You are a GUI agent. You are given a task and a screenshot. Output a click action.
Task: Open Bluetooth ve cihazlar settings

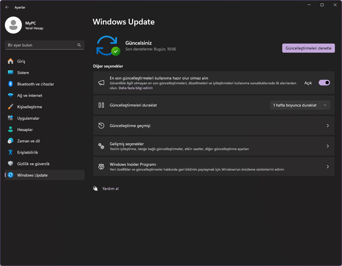pyautogui.click(x=45, y=84)
